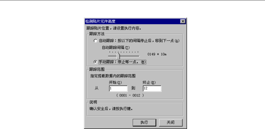Click the 开始 input field showing 1

[118, 88]
